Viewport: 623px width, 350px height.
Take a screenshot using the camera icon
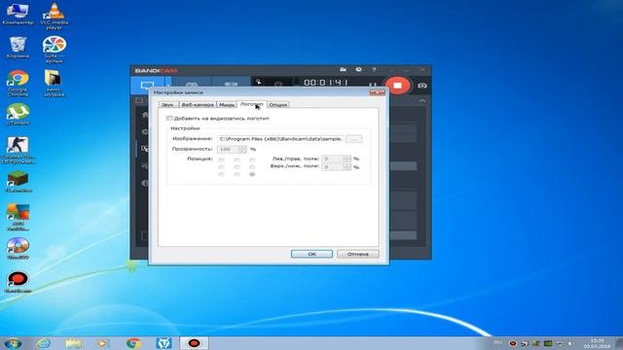(x=421, y=85)
